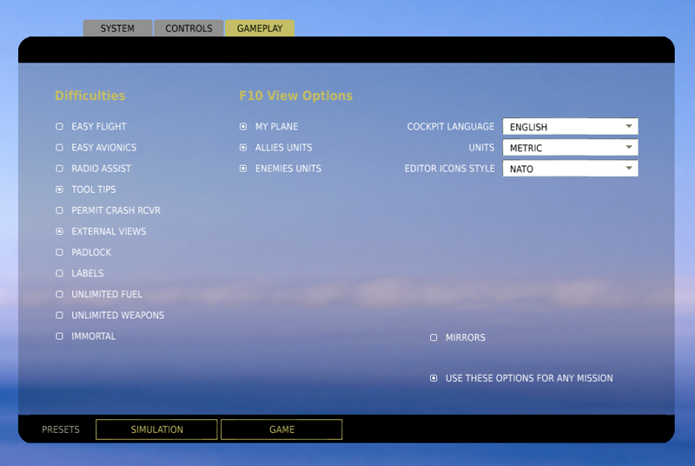Enable the Easy Flight checkbox
The image size is (695, 466).
(x=59, y=127)
